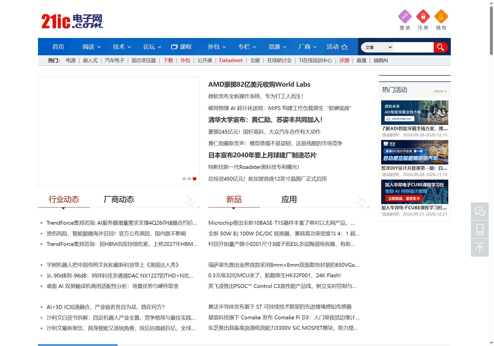The width and height of the screenshot is (494, 346).
Task: Select the second carousel indicator dot
Action: [189, 179]
